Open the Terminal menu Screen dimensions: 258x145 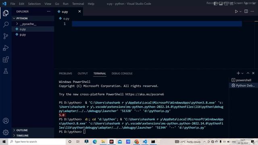coord(78,4)
